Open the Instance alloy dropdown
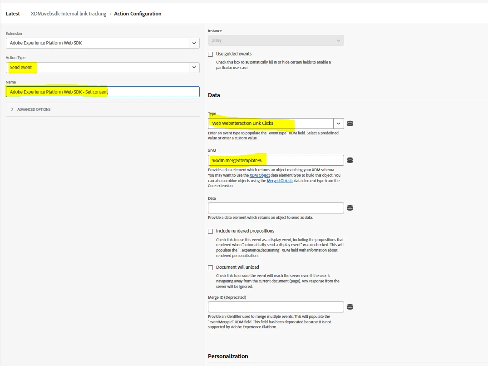This screenshot has width=488, height=366. point(276,40)
